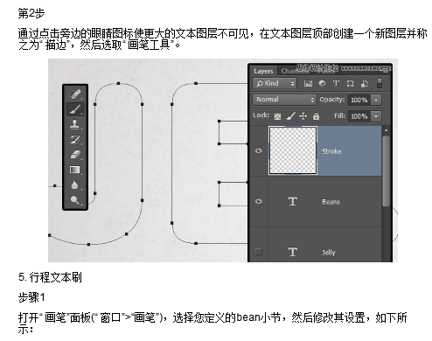Select the Brush tool in toolbar
Screen dimensions: 432x341
click(x=75, y=109)
